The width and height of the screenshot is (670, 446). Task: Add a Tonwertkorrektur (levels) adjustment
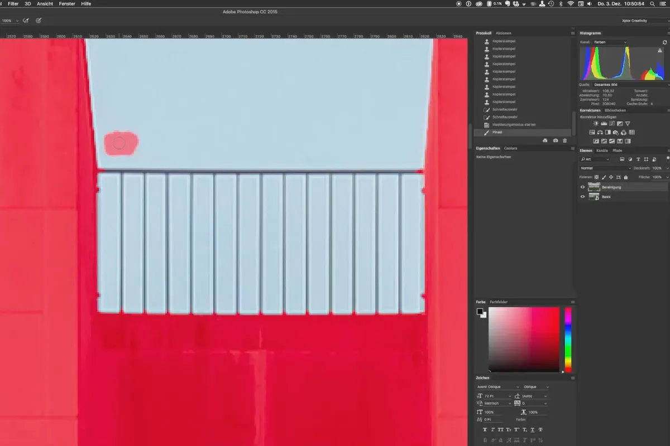click(x=604, y=123)
